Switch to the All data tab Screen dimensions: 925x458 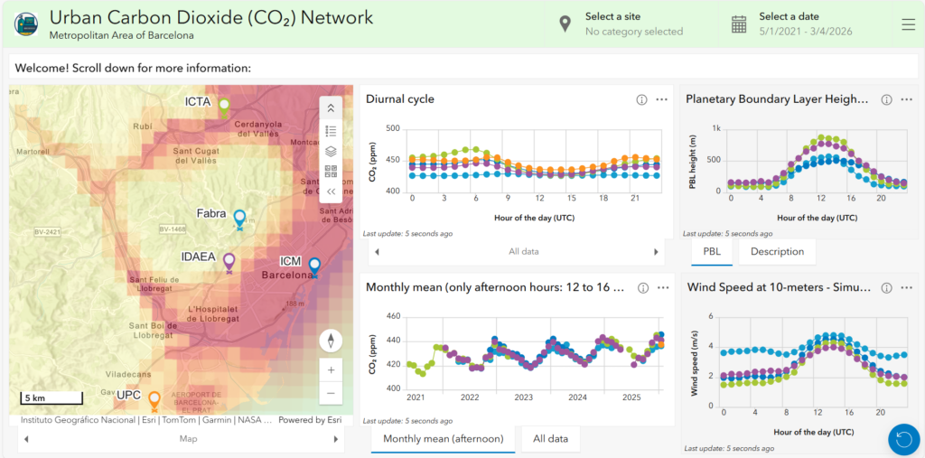pos(550,438)
